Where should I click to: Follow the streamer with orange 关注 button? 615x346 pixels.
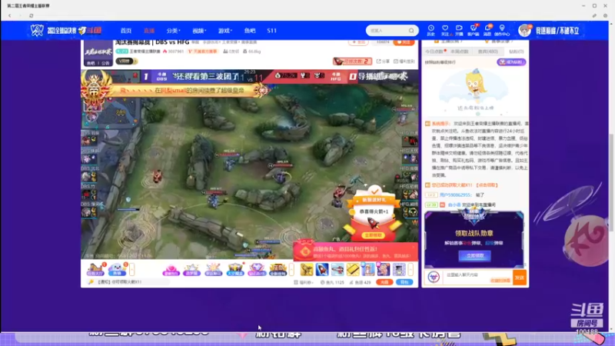coord(403,42)
